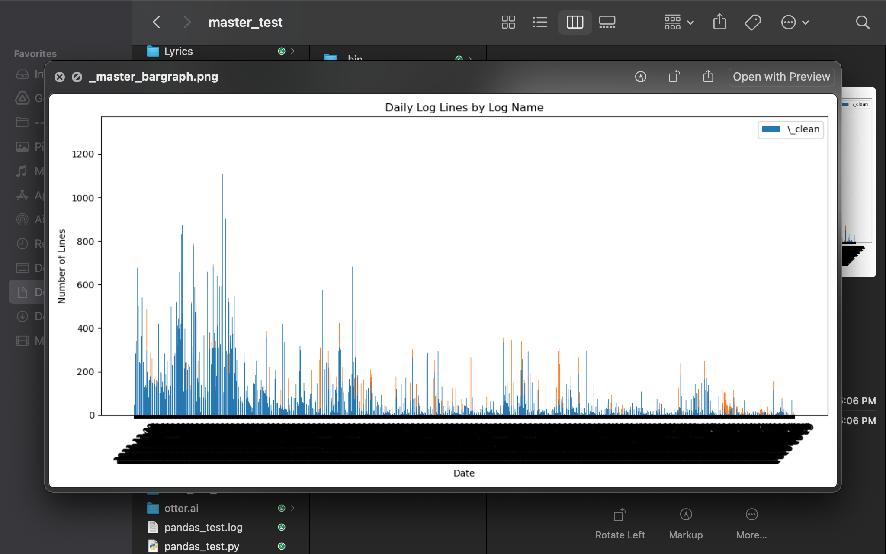Image resolution: width=886 pixels, height=554 pixels.
Task: Expand the Lyrics folder chevron
Action: pos(293,51)
